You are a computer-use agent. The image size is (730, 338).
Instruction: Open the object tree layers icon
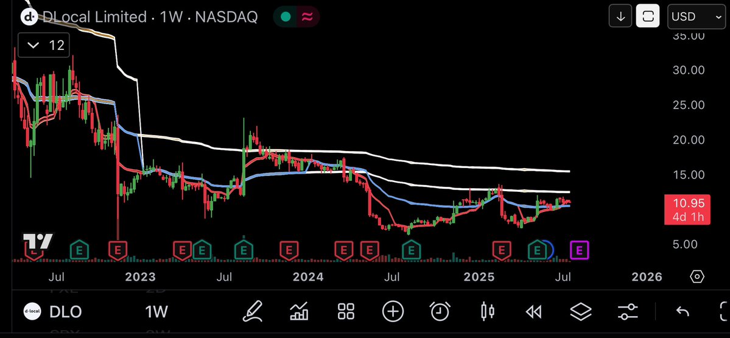tap(581, 311)
